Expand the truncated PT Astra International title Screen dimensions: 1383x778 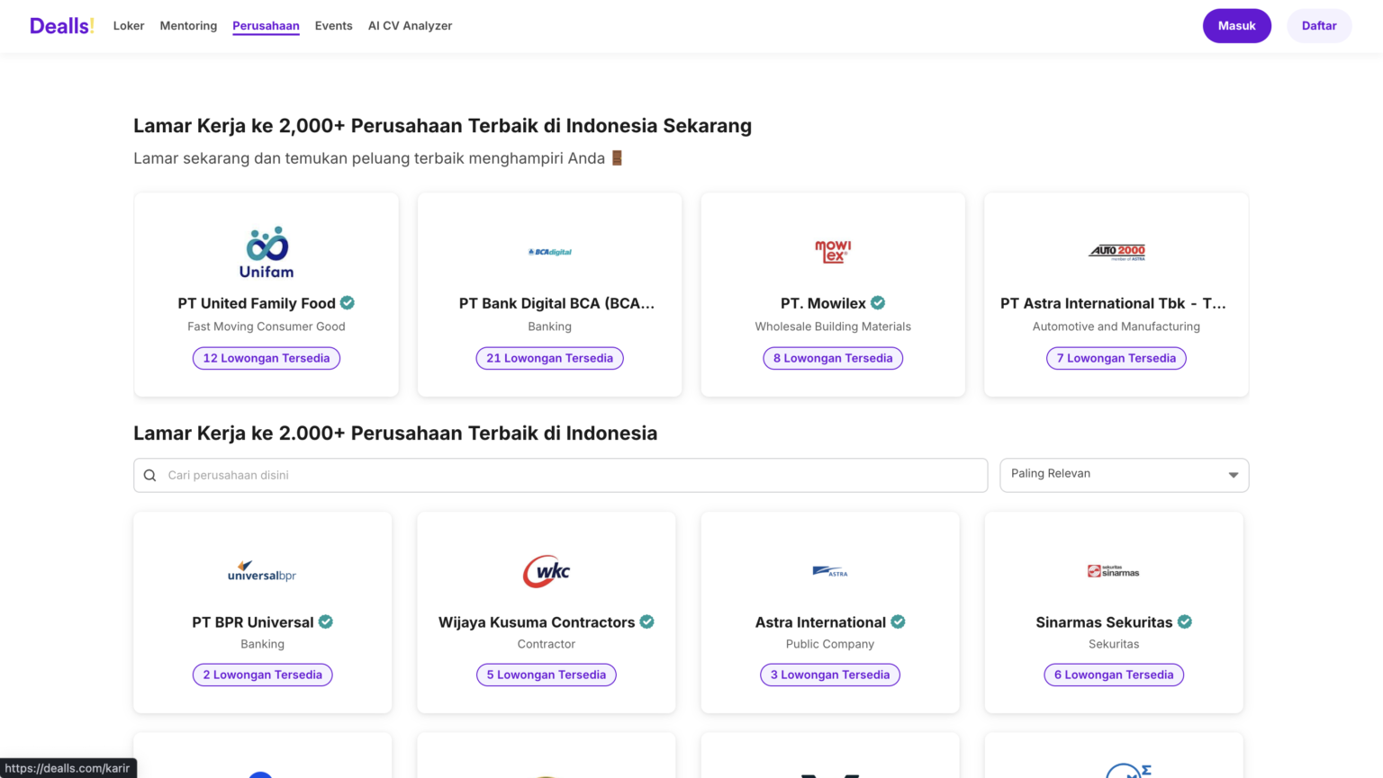pos(1116,303)
